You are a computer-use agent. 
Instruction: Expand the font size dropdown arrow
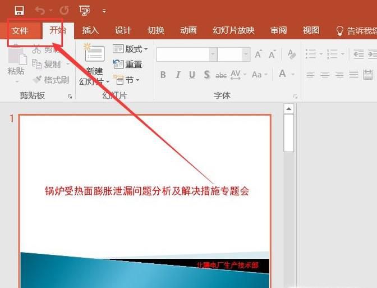point(246,54)
